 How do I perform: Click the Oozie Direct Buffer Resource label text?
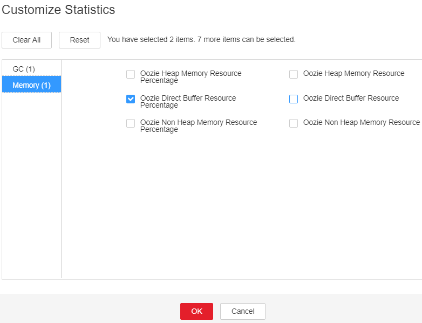[x=351, y=98]
